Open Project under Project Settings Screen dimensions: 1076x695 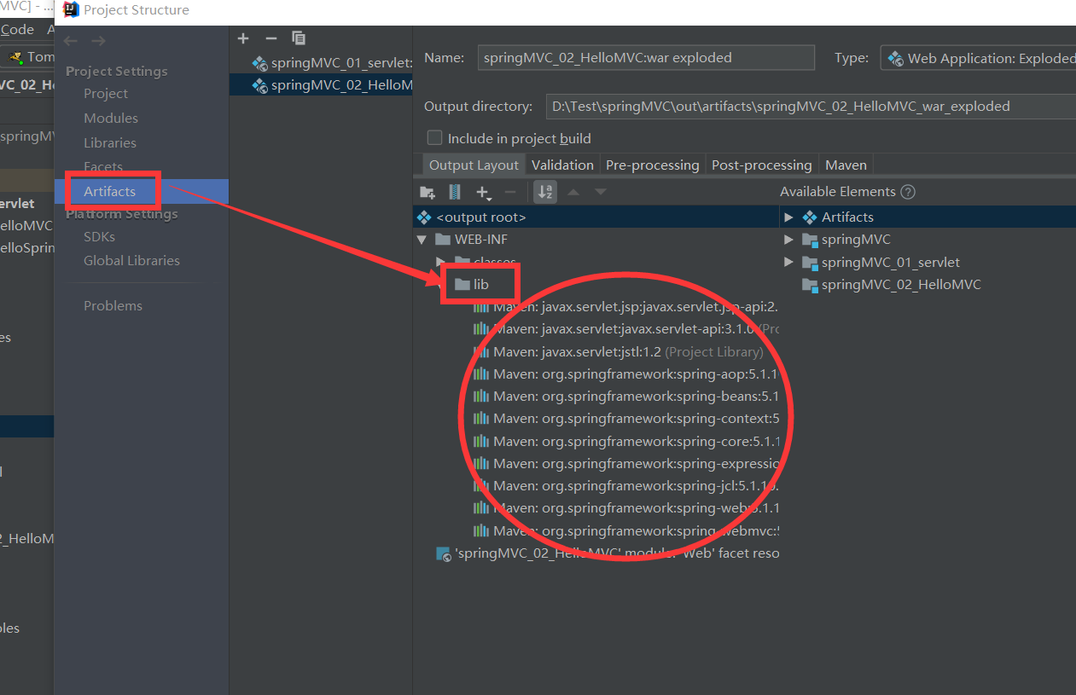(x=106, y=94)
